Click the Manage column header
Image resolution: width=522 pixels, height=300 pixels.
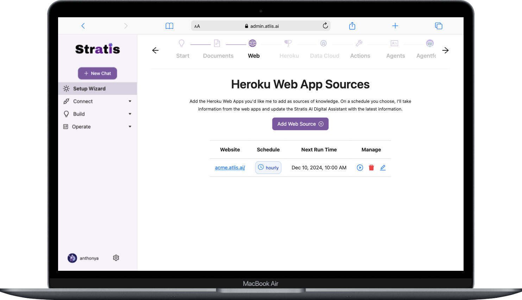click(371, 150)
